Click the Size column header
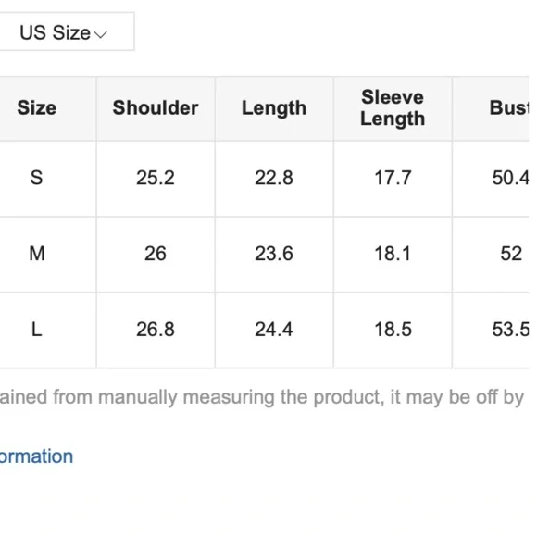 click(x=37, y=108)
